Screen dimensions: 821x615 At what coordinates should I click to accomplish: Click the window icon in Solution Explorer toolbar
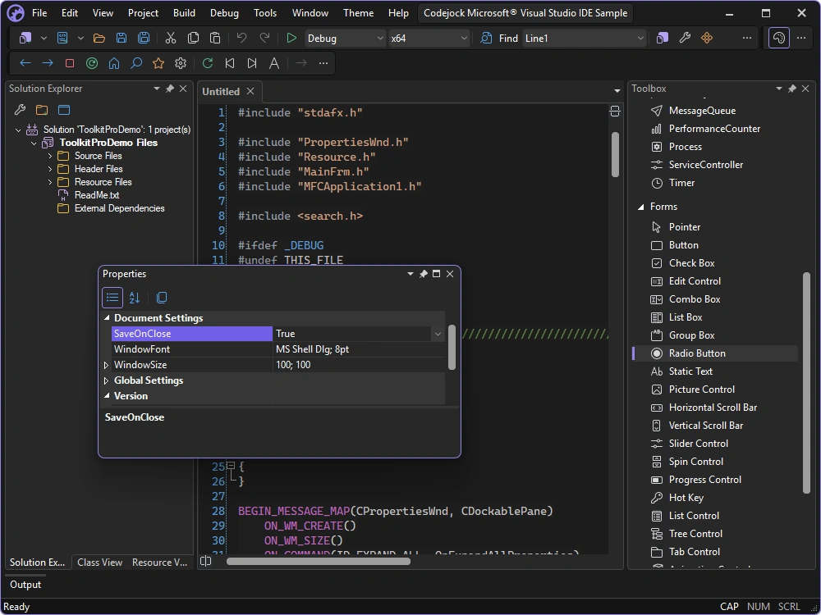tap(64, 110)
